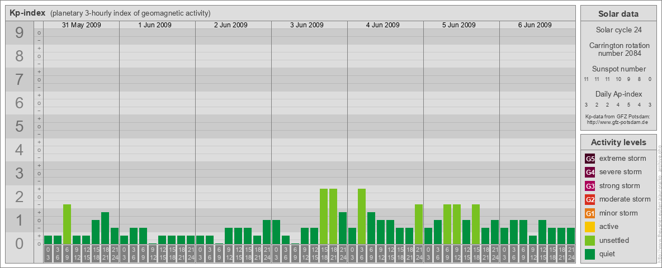Click the G1 minor storm badge
Viewport: 662px width, 268px height.
[590, 213]
